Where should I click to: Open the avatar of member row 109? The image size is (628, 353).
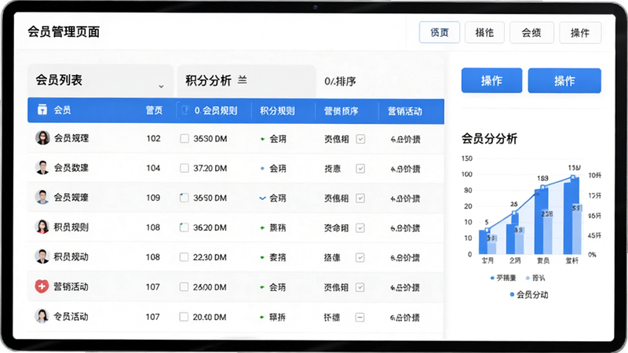pyautogui.click(x=42, y=197)
